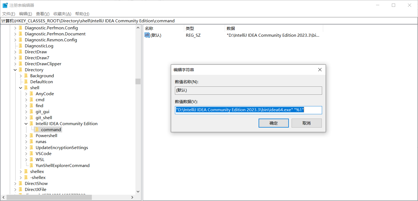Select the Diagnostic.Resmon.Config tree item
The width and height of the screenshot is (418, 201).
(x=51, y=40)
